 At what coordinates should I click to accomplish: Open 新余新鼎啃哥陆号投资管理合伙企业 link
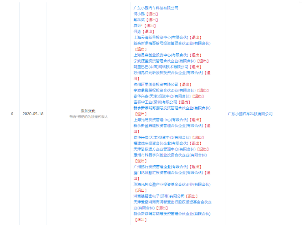[x=172, y=214]
